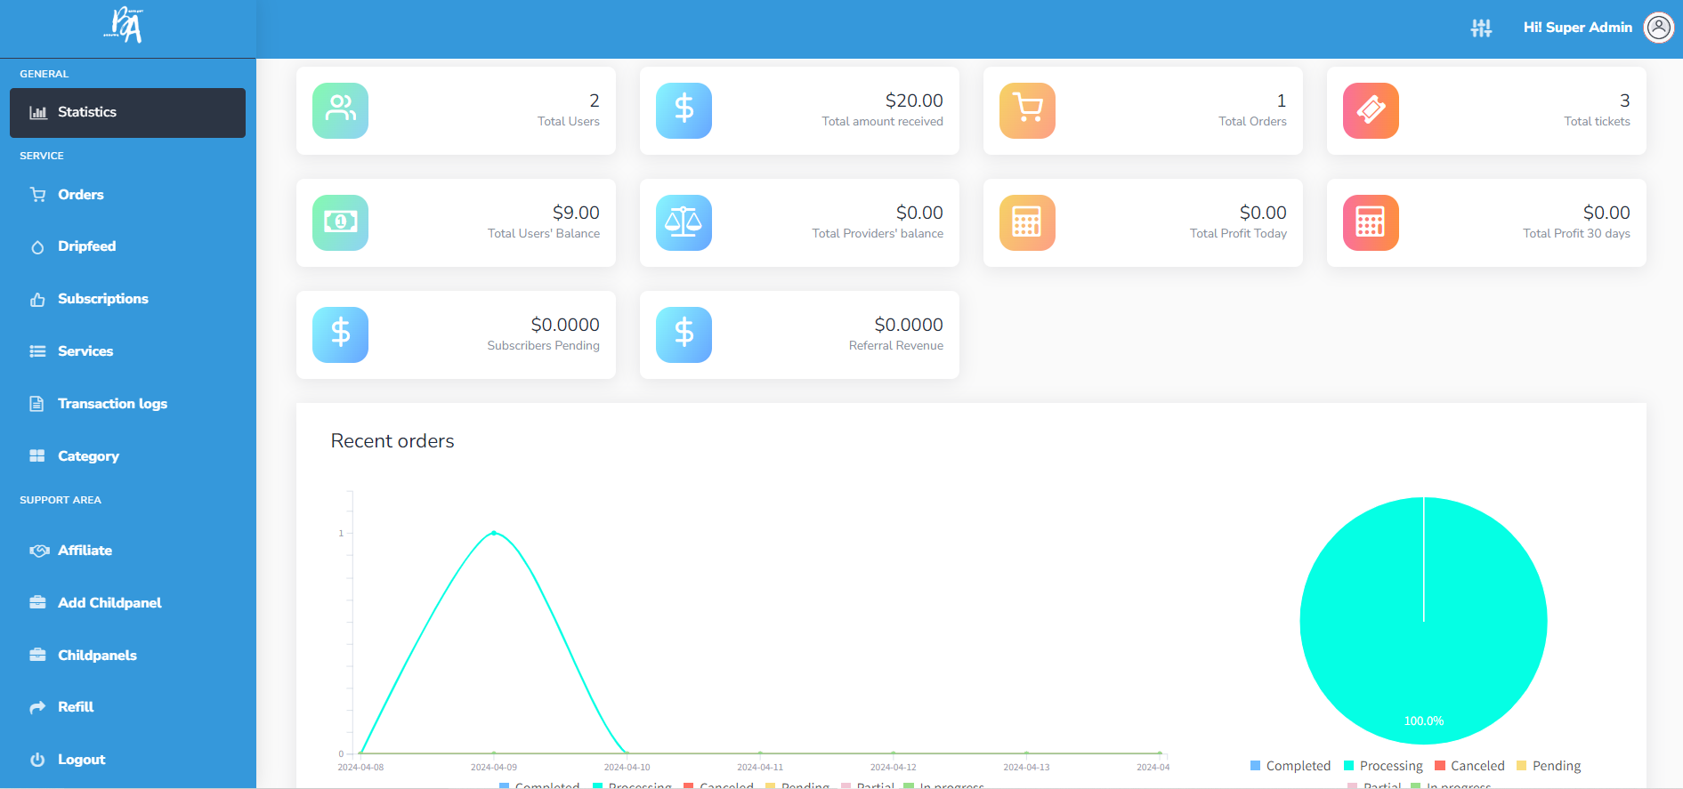Click the Total tickets ticket icon
Viewport: 1683px width, 789px height.
[1371, 110]
